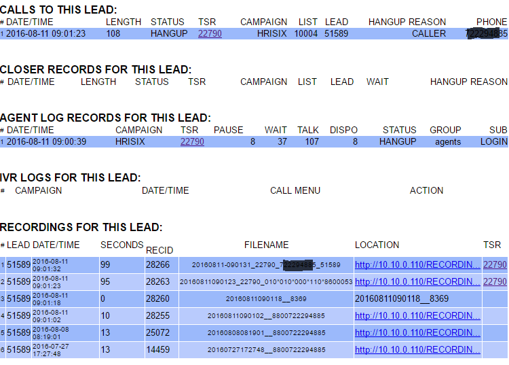Click CALL MENU column header in IVR logs

coord(295,190)
